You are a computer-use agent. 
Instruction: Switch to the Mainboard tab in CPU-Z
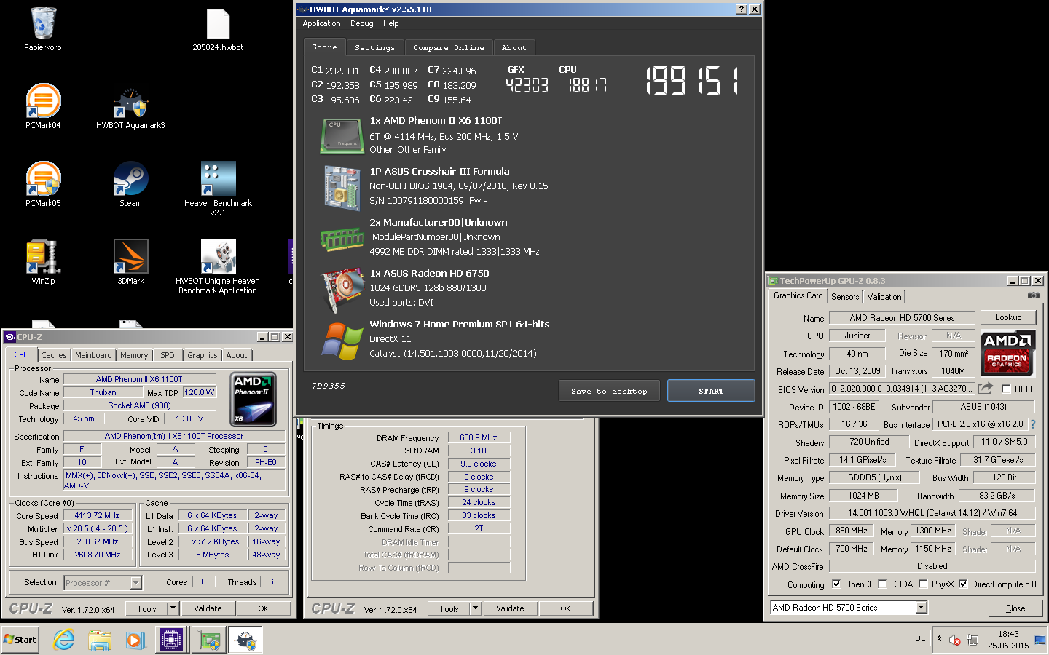[x=93, y=355]
